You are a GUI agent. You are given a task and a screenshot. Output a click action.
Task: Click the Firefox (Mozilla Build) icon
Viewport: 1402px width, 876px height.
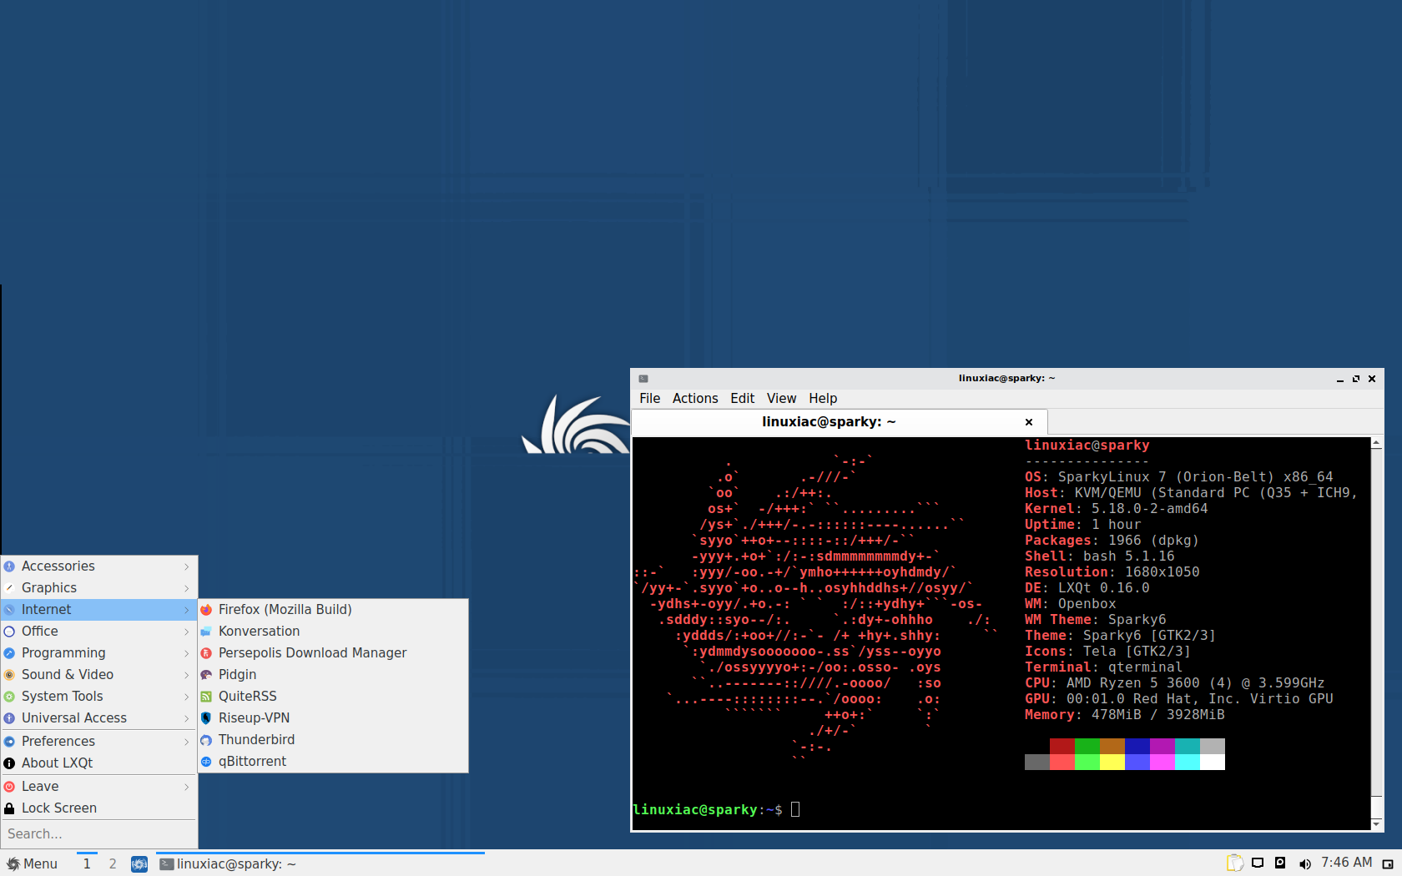point(206,610)
